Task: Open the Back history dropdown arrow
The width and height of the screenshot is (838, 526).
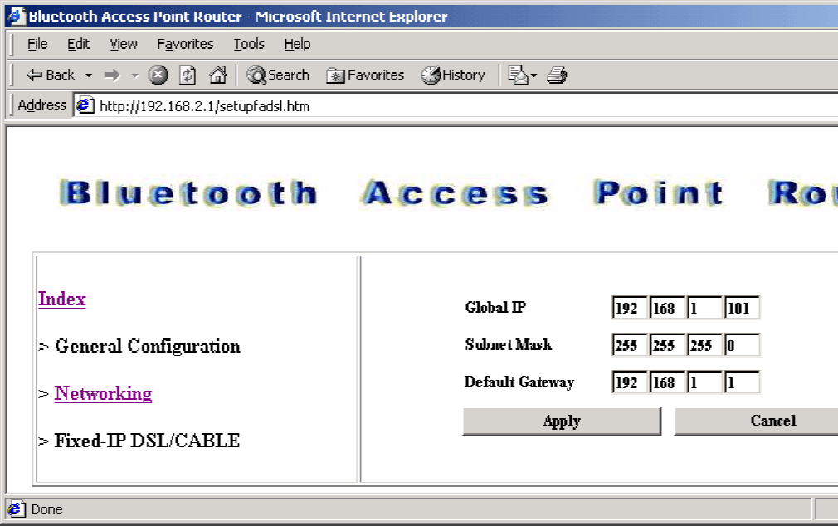Action: pyautogui.click(x=89, y=75)
